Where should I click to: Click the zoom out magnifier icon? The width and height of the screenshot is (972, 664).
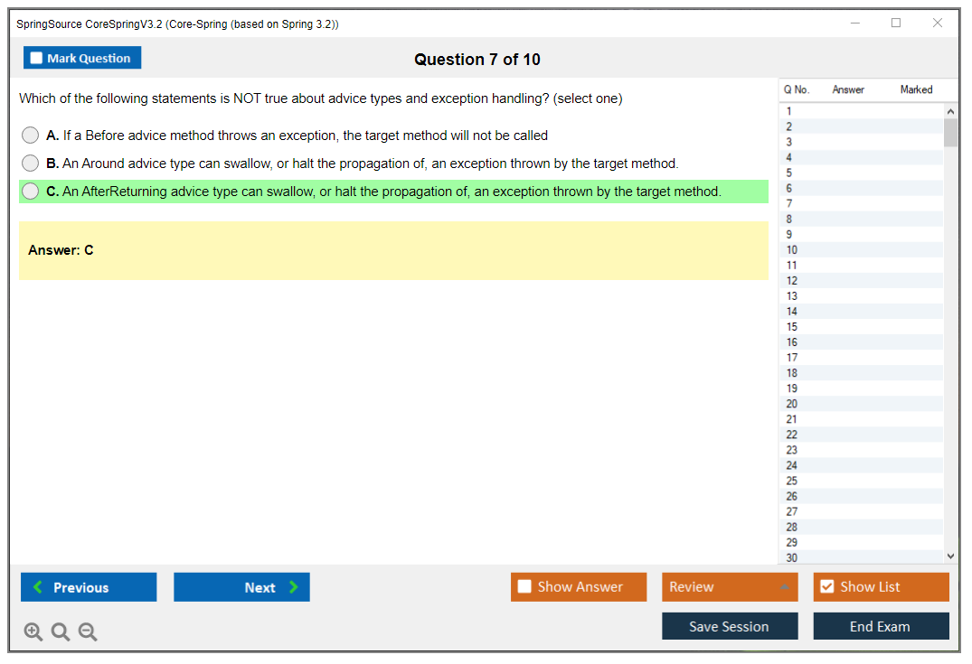coord(88,632)
